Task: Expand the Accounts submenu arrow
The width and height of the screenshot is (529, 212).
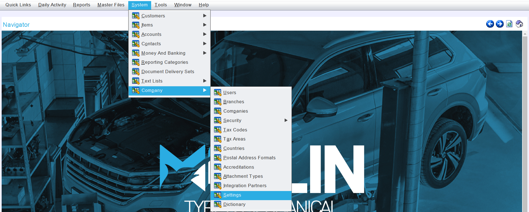Action: click(205, 34)
